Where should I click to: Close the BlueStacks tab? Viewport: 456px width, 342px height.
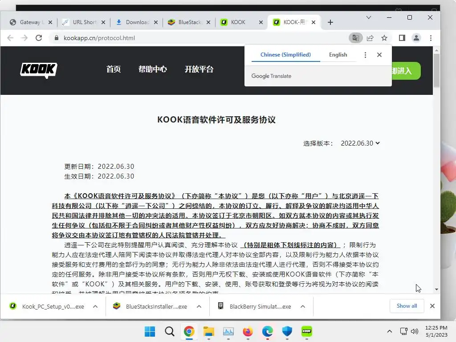pos(208,22)
